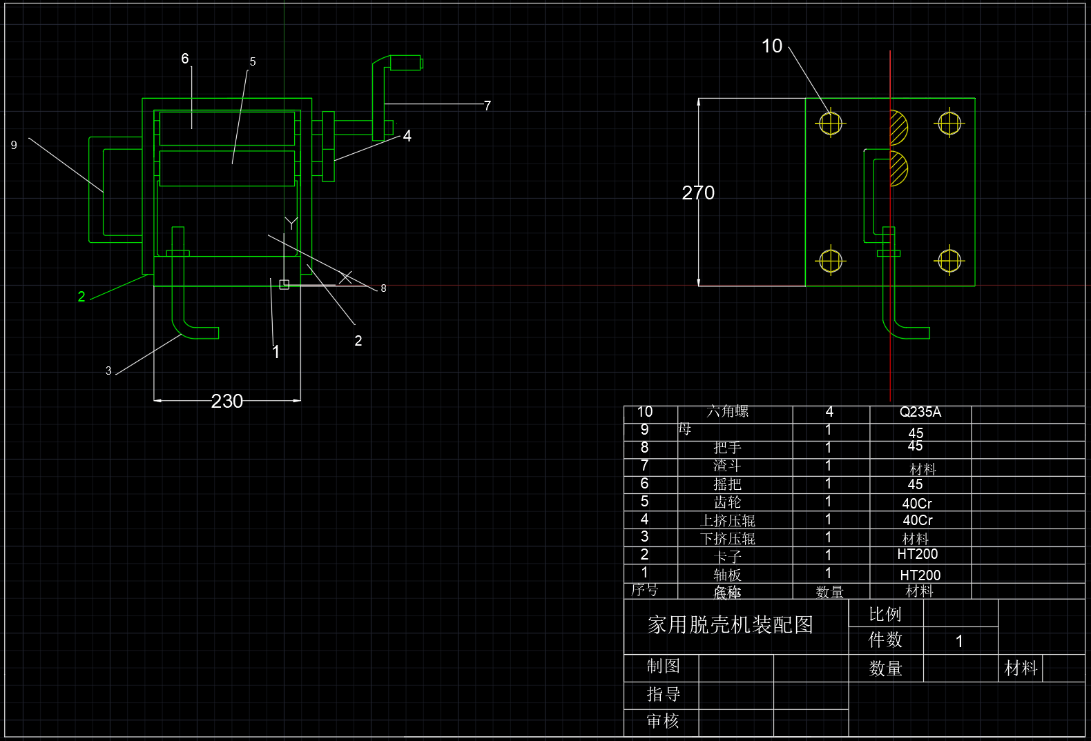The height and width of the screenshot is (741, 1091).
Task: Click the X axis marker of UCS
Action: tap(345, 277)
